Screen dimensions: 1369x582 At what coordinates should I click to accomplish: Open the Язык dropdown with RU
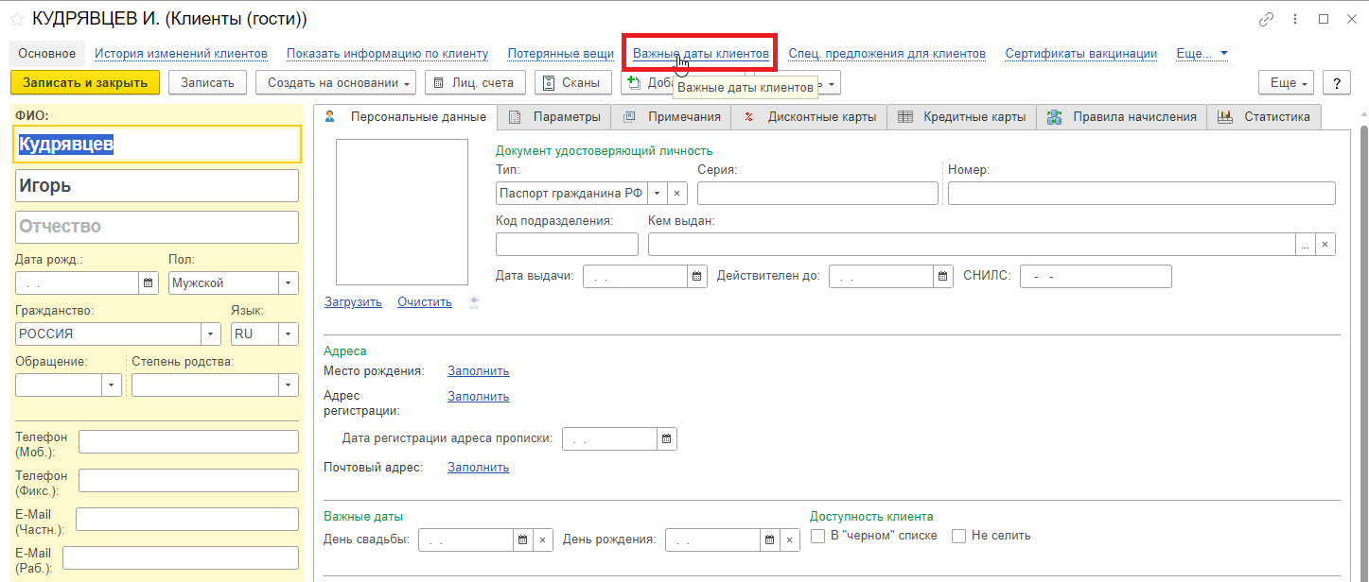click(x=287, y=334)
